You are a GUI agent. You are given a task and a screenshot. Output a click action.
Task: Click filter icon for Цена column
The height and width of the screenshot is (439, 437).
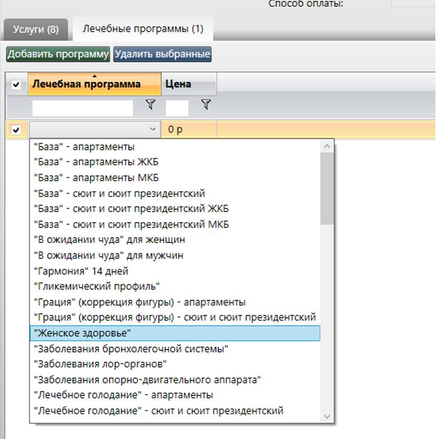point(206,105)
